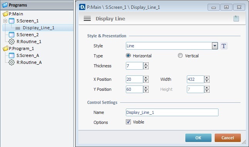This screenshot has height=147, width=249.
Task: Select the Horizontal type radio button
Action: click(x=128, y=55)
